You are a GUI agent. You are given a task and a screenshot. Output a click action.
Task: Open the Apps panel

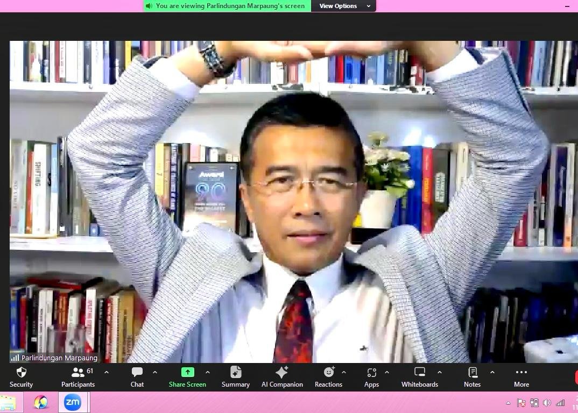pos(371,376)
